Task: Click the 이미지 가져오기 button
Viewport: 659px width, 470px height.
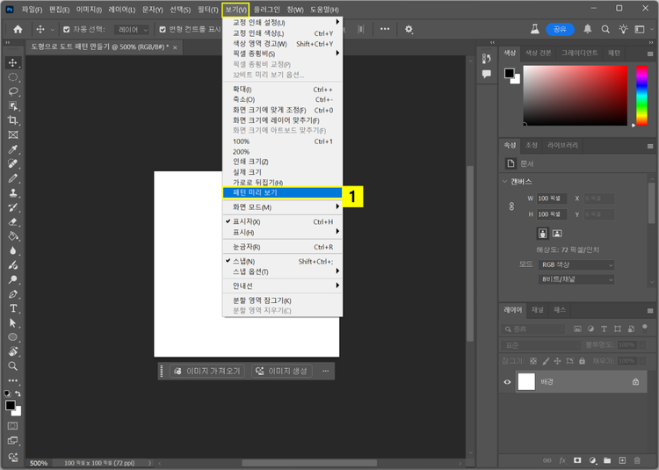Action: tap(207, 372)
